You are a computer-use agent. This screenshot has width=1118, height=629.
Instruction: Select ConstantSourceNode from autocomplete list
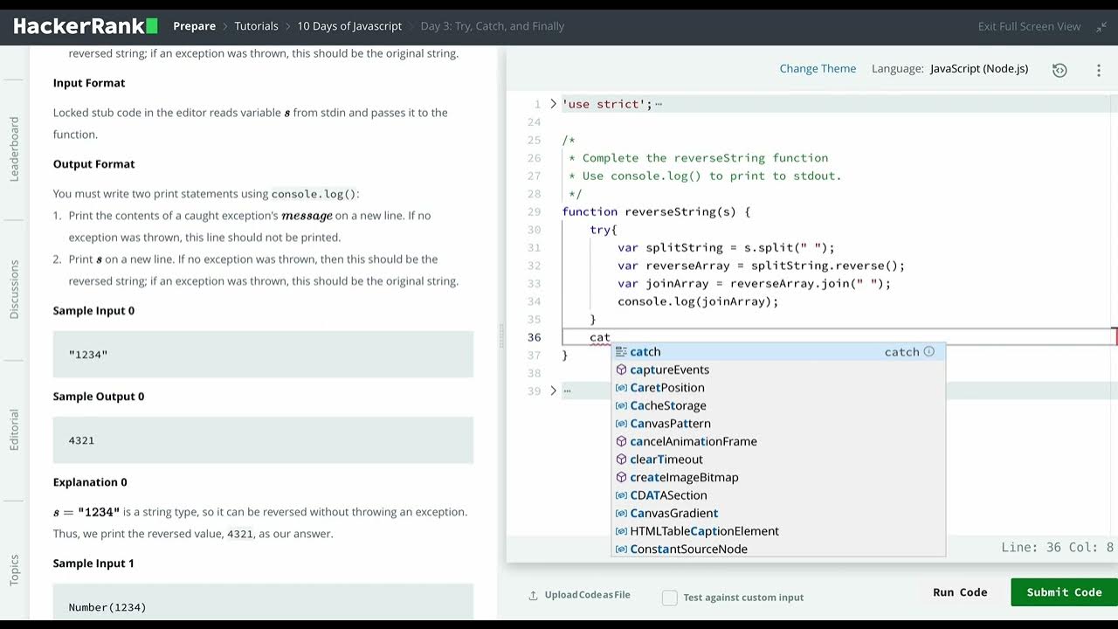click(x=777, y=549)
